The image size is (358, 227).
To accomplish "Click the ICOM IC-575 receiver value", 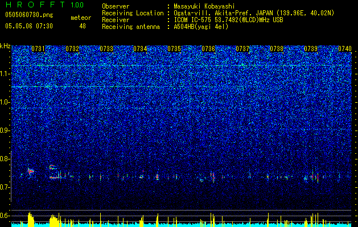I will coord(228,20).
